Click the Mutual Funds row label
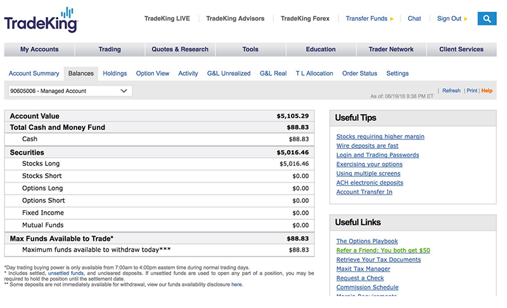 tap(42, 225)
